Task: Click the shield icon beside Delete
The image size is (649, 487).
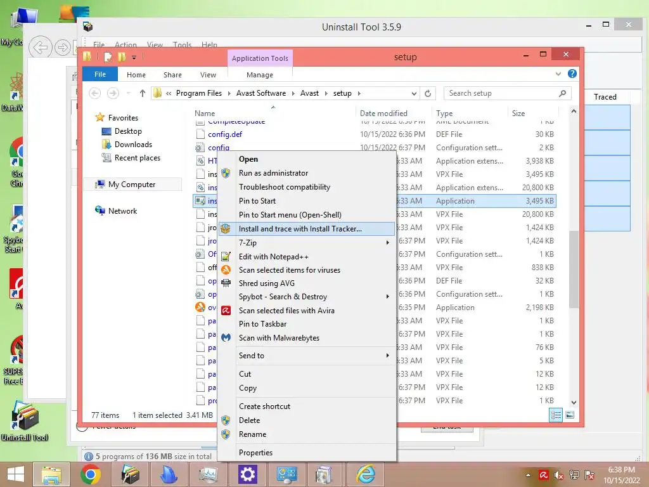Action: (226, 420)
